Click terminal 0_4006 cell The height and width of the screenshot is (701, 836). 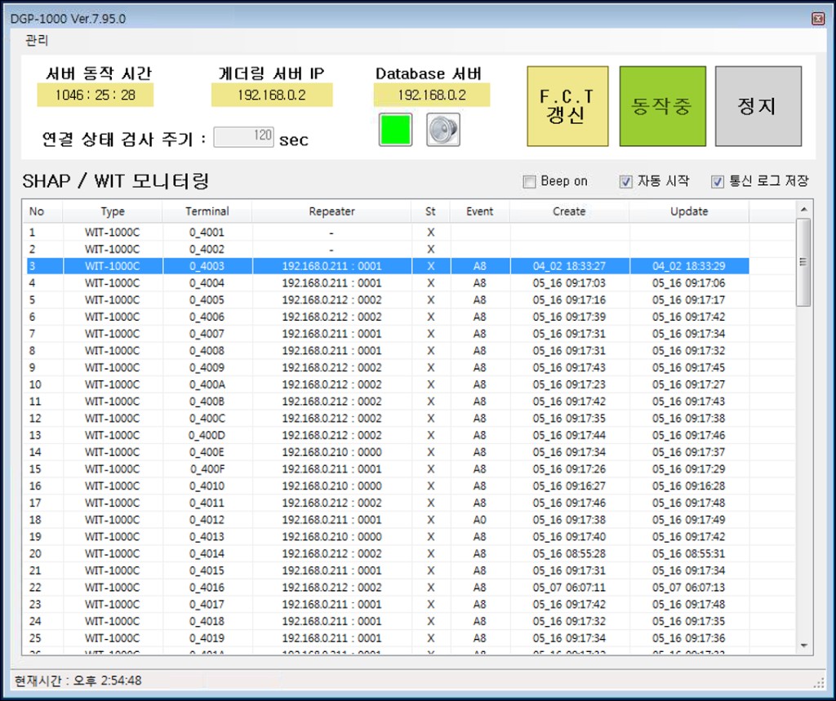(207, 317)
